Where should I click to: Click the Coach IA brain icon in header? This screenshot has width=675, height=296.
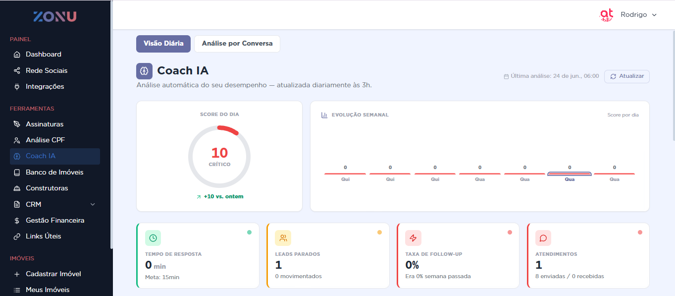144,71
